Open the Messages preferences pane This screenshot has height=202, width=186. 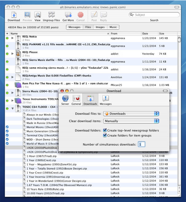point(106,100)
